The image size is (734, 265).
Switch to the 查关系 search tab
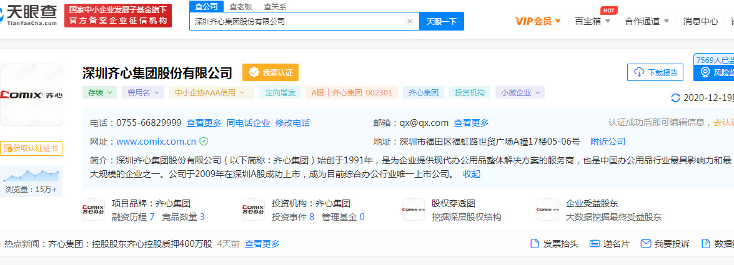point(275,6)
